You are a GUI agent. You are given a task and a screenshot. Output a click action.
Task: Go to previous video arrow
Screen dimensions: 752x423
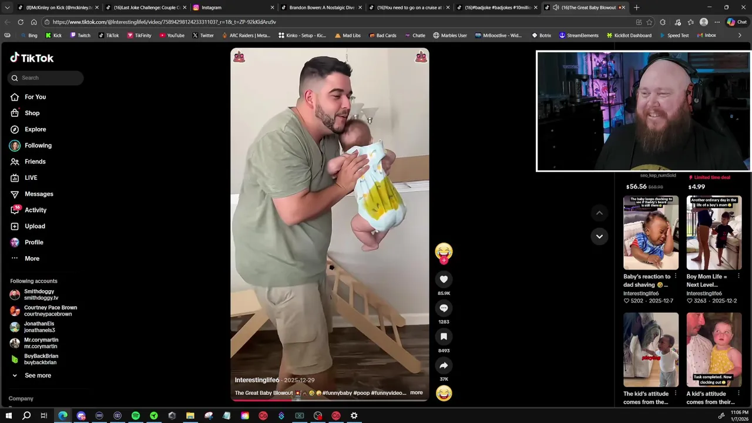pyautogui.click(x=599, y=213)
